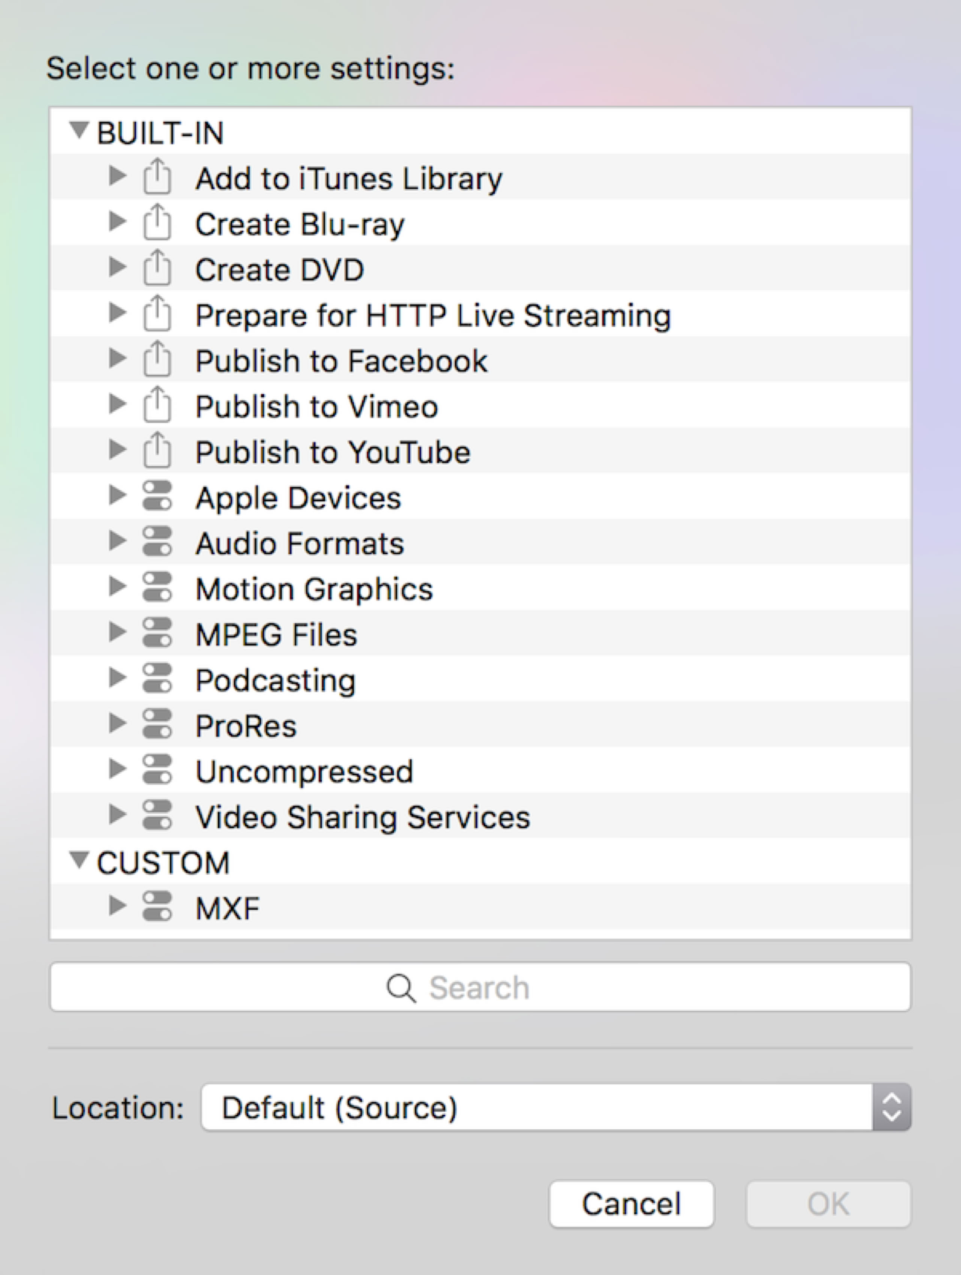Expand Video Sharing Services disclosure triangle
This screenshot has height=1275, width=961.
(x=117, y=815)
